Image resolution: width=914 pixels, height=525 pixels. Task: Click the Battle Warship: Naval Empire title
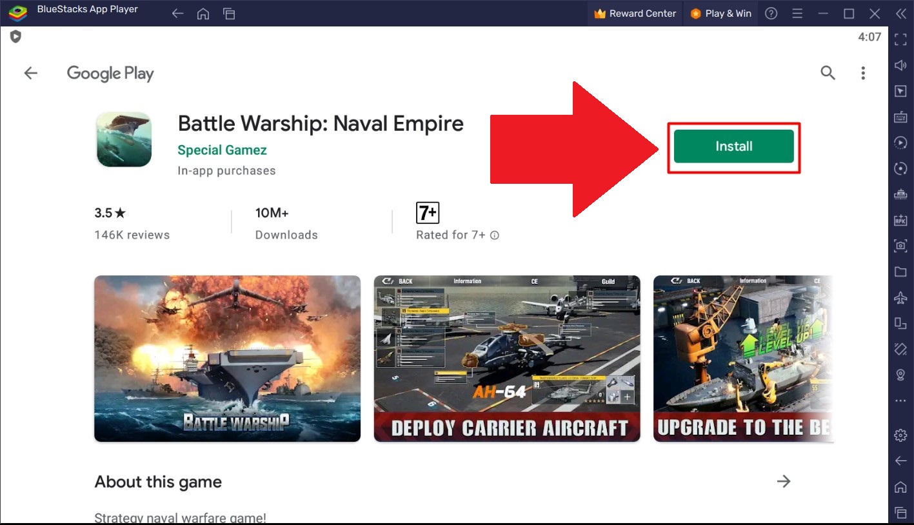(x=321, y=123)
